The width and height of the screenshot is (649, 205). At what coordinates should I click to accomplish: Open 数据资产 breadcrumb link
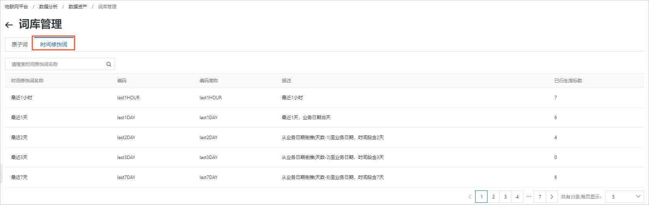click(78, 7)
